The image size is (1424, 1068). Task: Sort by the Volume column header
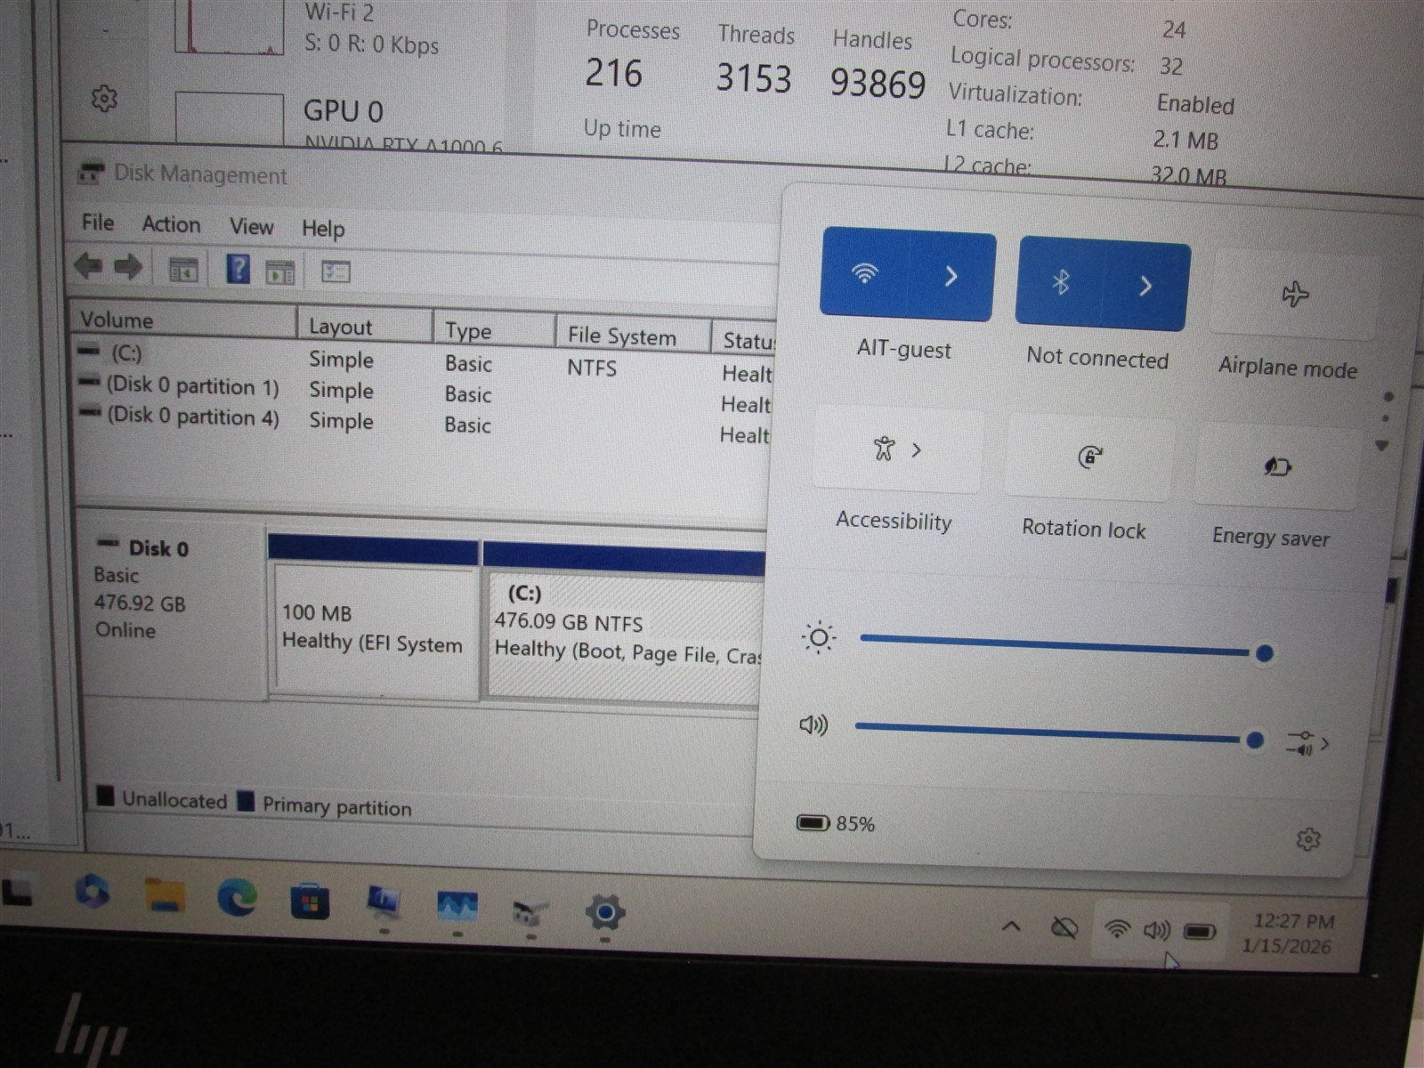click(184, 320)
